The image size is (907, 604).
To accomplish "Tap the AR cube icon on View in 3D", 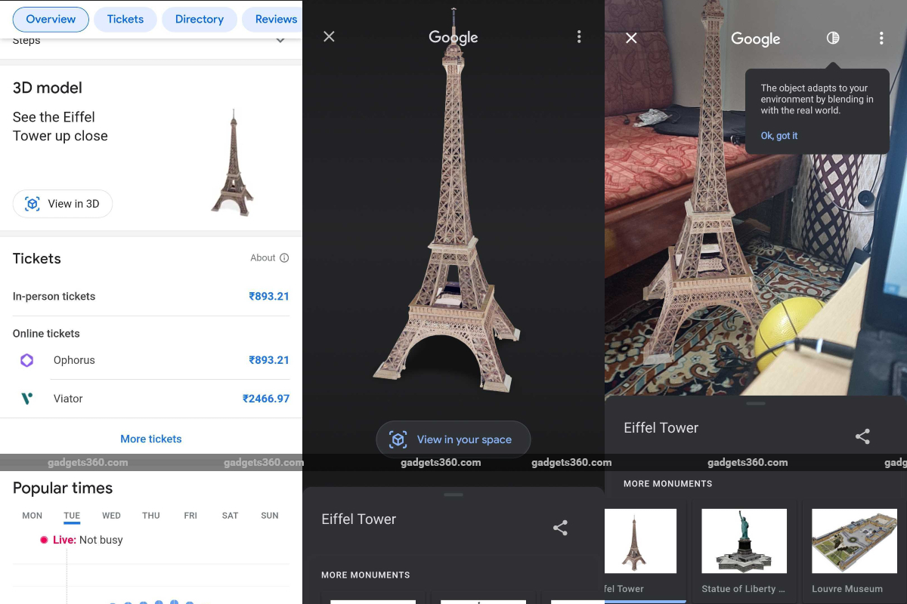I will coord(32,204).
